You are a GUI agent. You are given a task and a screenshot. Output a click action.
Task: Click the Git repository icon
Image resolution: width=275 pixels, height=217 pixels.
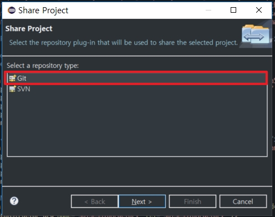point(13,78)
